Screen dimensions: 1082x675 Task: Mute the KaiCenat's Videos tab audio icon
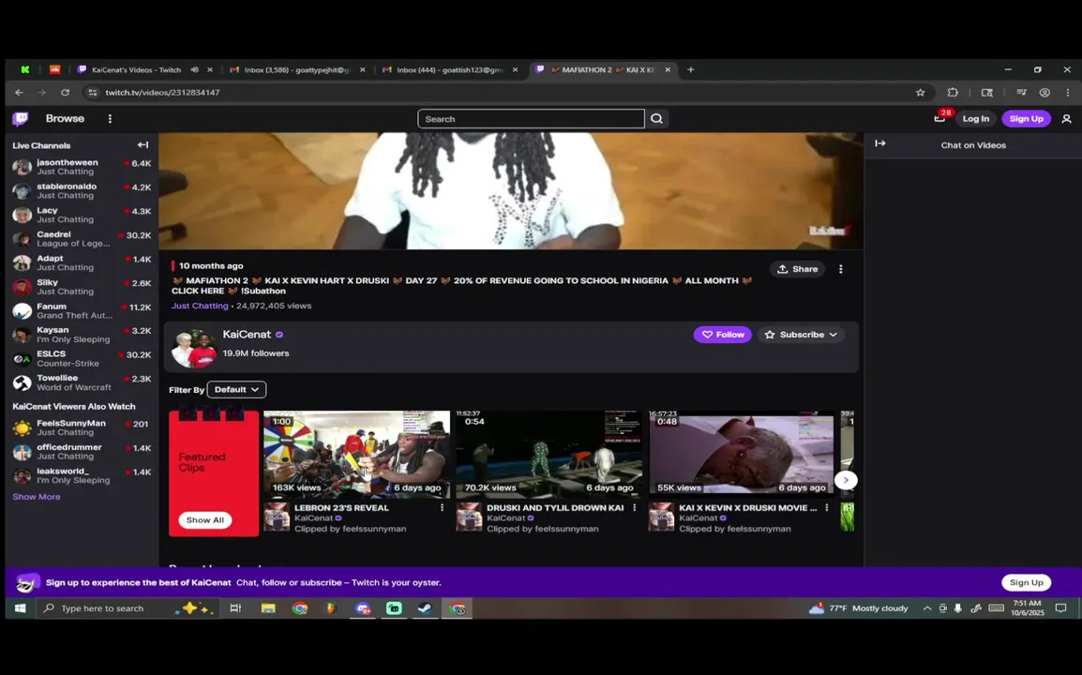pyautogui.click(x=195, y=69)
